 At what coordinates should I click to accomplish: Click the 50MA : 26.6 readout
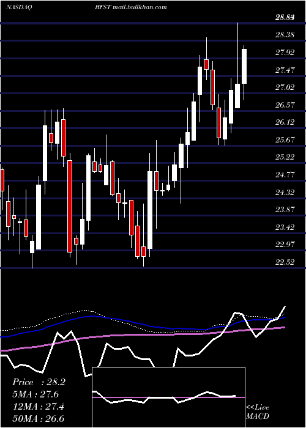pos(39,419)
